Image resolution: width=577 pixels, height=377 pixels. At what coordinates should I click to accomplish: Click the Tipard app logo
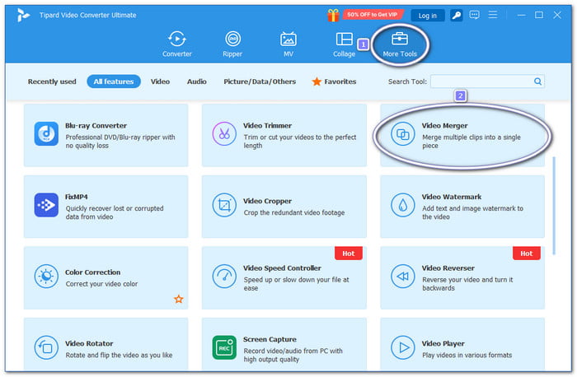(24, 15)
